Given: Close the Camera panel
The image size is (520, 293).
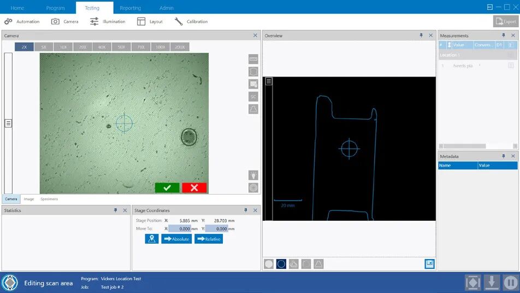Looking at the screenshot, I should tap(256, 36).
